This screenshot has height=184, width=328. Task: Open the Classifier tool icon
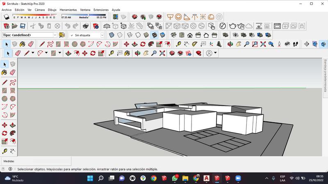[x=62, y=35]
